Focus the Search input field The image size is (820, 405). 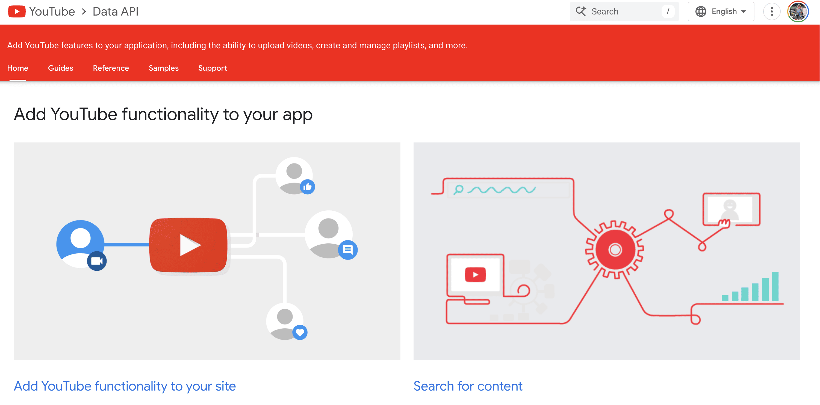pos(624,11)
